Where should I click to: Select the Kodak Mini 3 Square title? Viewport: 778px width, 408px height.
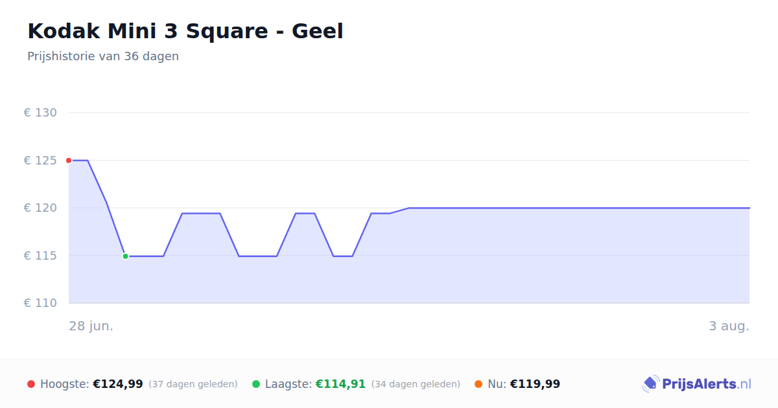click(185, 31)
